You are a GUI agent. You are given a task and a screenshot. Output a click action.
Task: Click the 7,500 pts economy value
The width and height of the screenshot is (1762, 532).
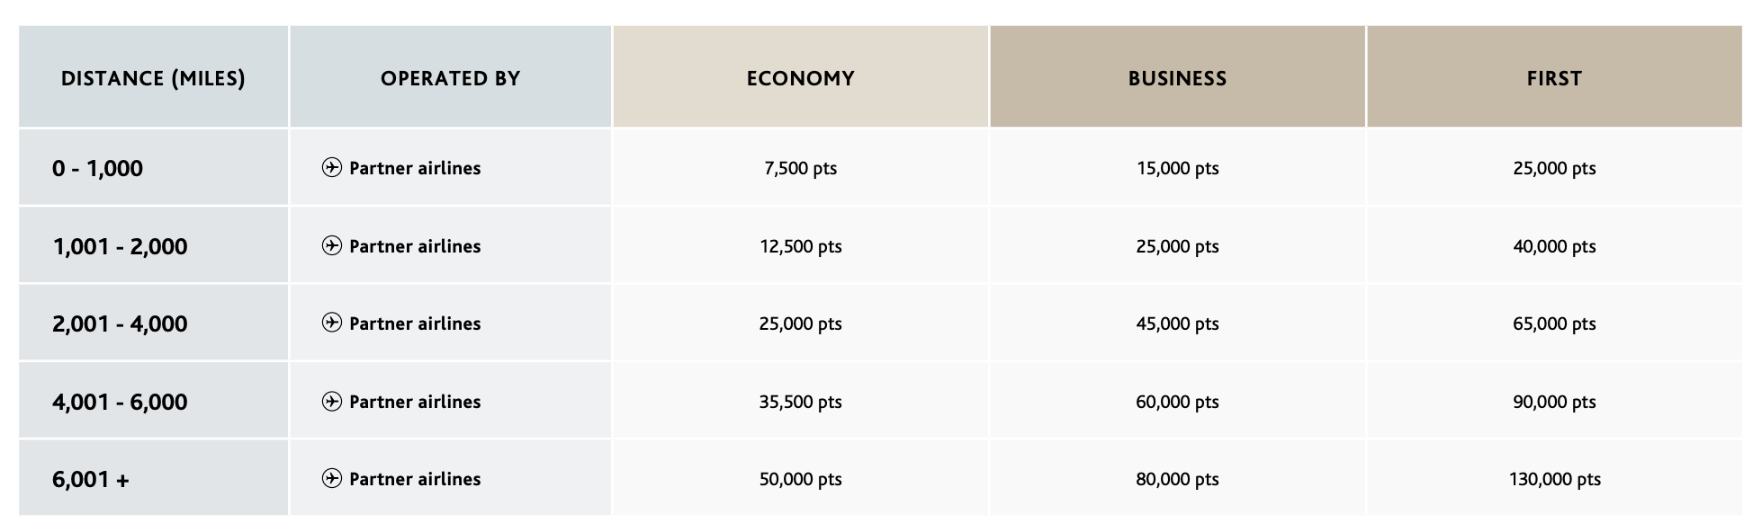(800, 168)
